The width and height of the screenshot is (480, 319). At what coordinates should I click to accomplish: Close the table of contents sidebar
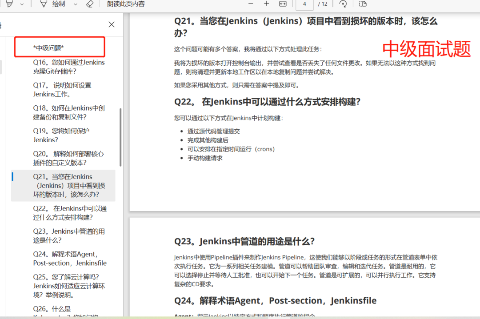[112, 24]
